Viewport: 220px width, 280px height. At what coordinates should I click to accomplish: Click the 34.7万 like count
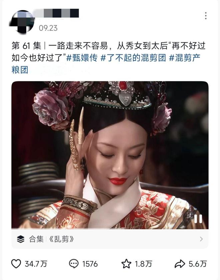pos(36,264)
